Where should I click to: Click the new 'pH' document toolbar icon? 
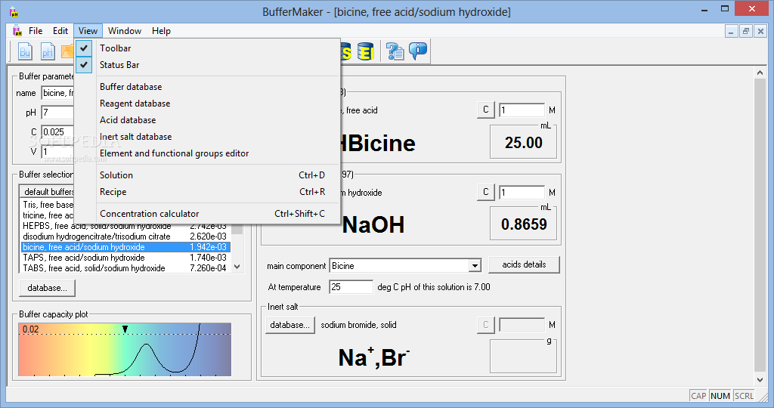coord(48,51)
